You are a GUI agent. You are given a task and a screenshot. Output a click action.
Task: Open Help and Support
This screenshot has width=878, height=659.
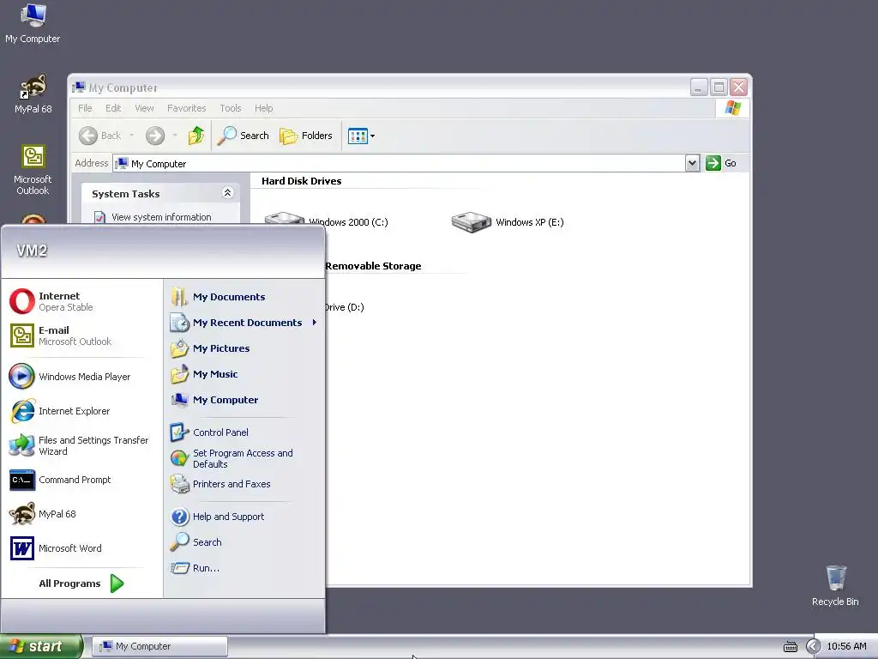tap(244, 516)
